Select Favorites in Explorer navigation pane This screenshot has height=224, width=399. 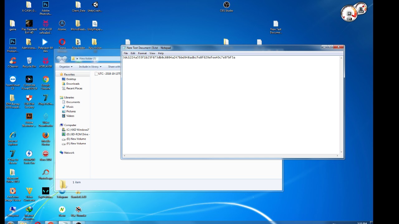click(69, 75)
